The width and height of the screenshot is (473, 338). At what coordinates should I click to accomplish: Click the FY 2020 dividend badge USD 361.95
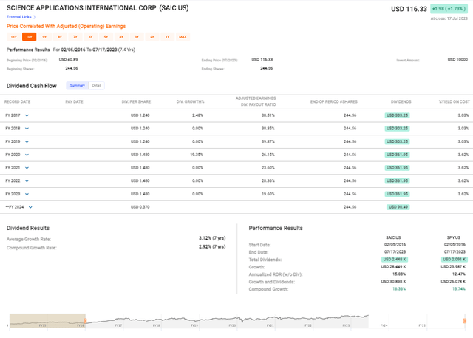pos(398,155)
